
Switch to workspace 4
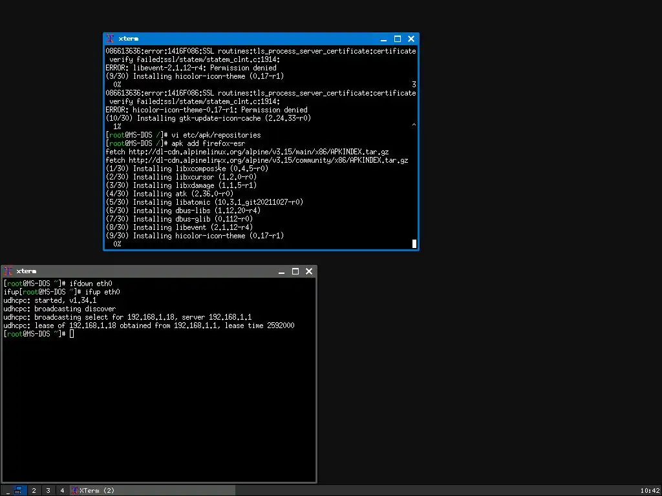tap(62, 491)
